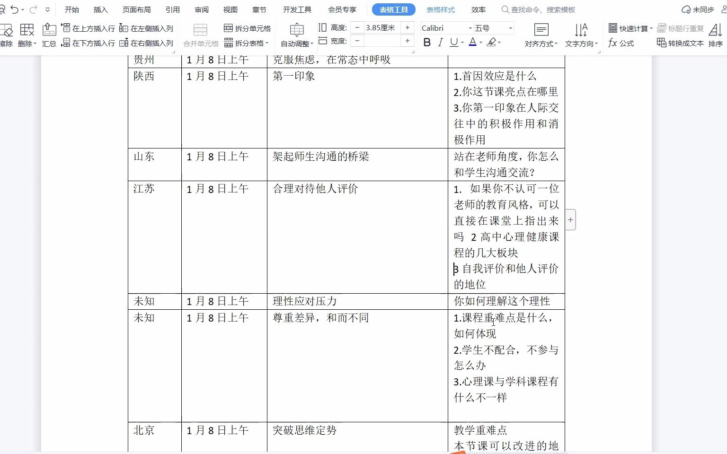Open the 自动调整 dropdown
727x454 pixels.
coord(297,35)
